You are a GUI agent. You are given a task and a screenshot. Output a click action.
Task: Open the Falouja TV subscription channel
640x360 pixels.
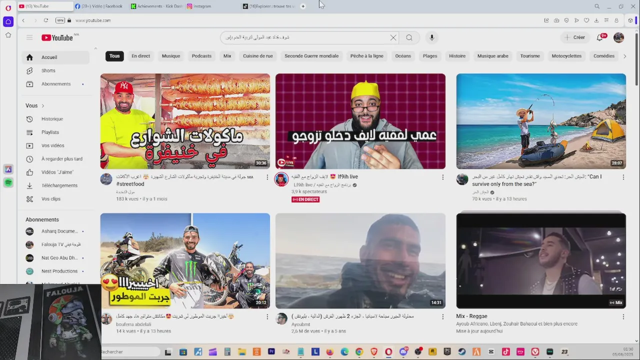pyautogui.click(x=56, y=244)
